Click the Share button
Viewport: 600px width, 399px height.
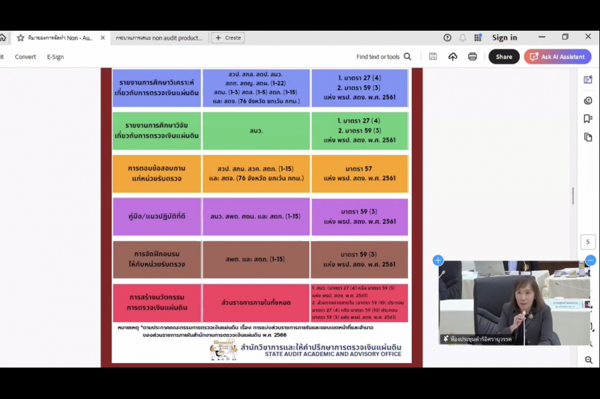tap(504, 57)
